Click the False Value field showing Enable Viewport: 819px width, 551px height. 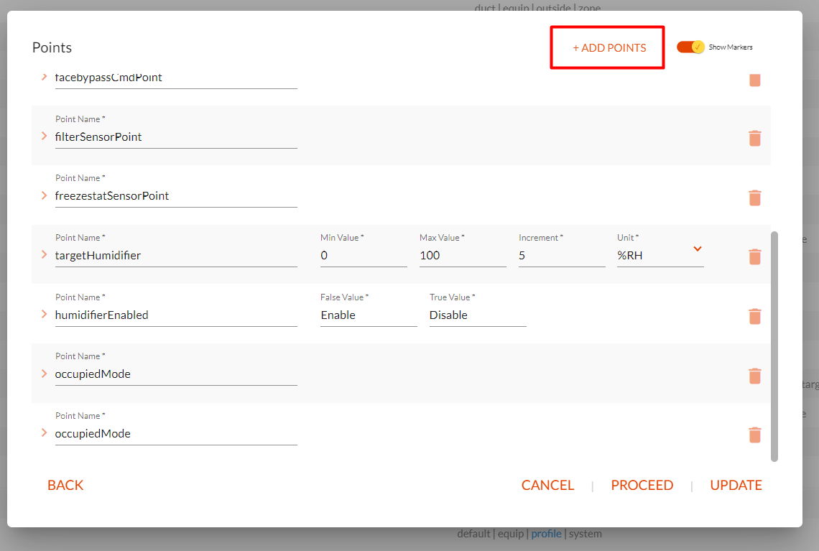coord(369,315)
